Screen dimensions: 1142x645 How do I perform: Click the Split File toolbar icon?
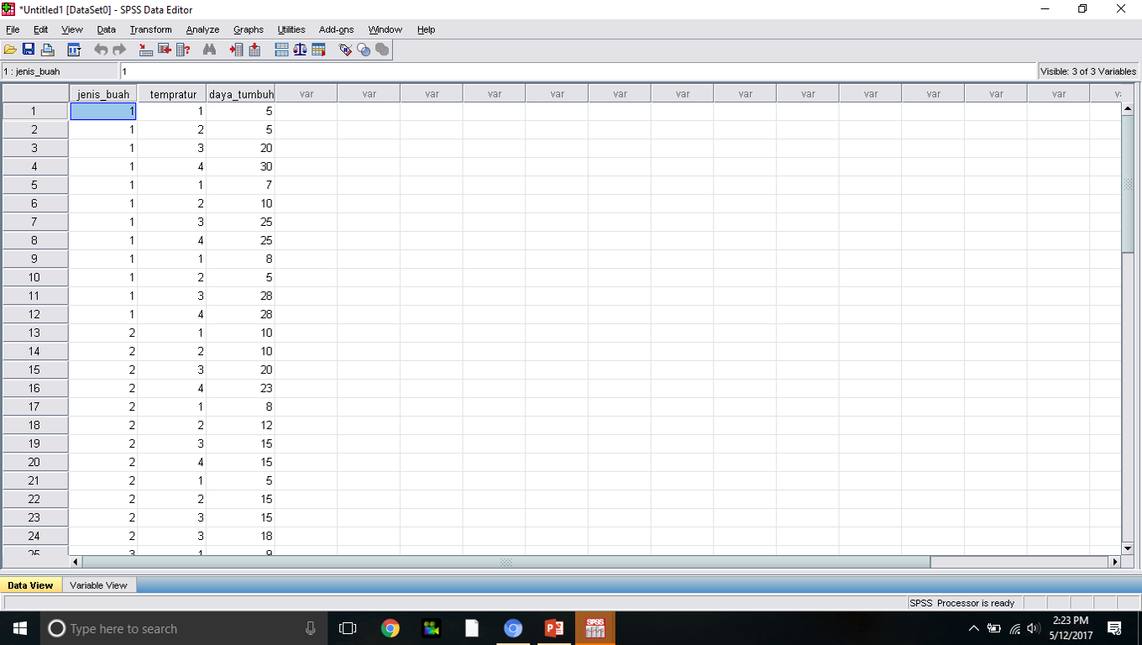(x=282, y=50)
